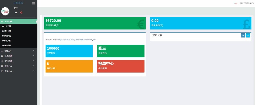The image size is (255, 105).
Task: Click the blue 100000 member account card
Action: pyautogui.click(x=69, y=51)
